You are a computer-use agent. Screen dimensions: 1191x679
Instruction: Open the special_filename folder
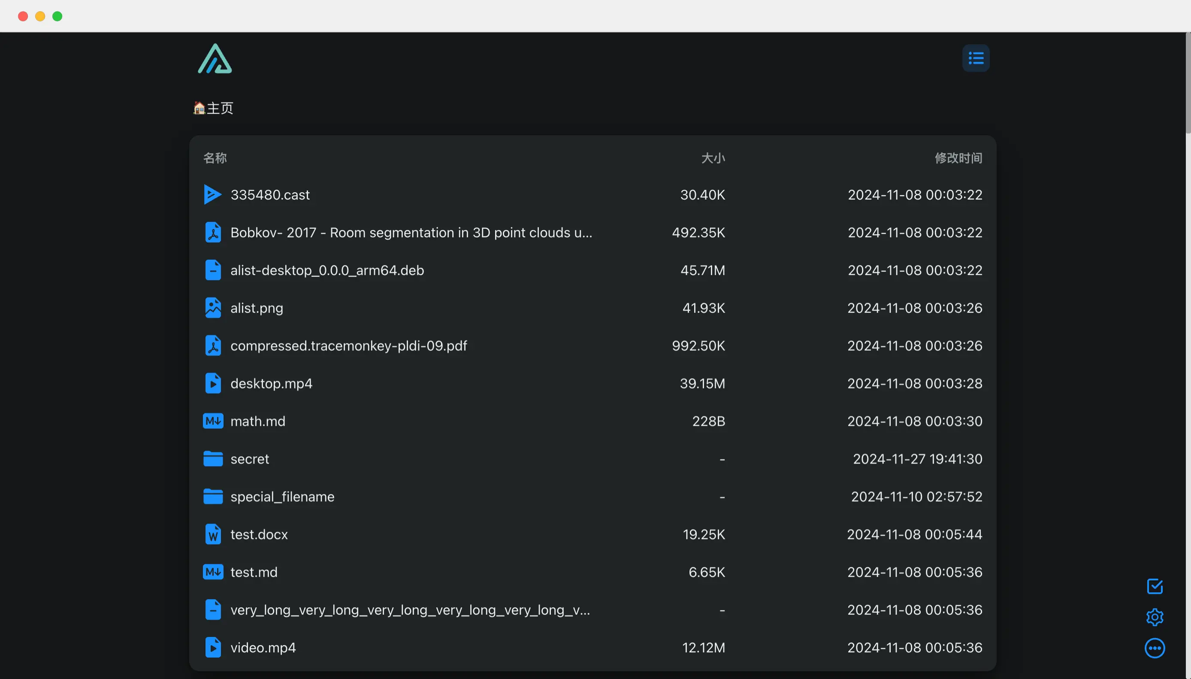pyautogui.click(x=282, y=497)
